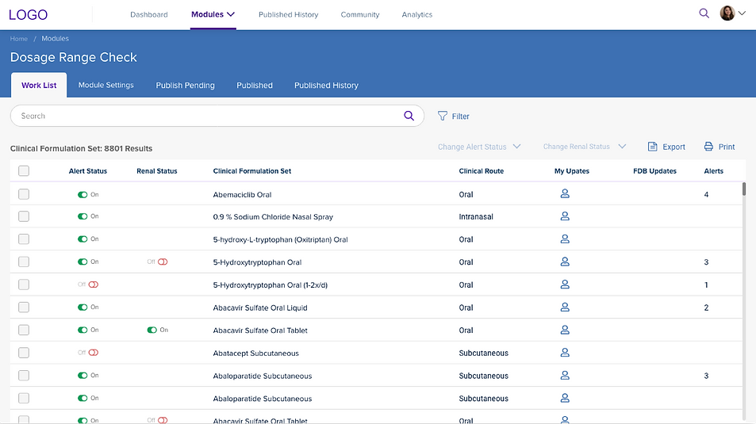Click the My Updates user icon for Abemaciclib Oral
Screen dimensions: 756x424
(x=565, y=193)
